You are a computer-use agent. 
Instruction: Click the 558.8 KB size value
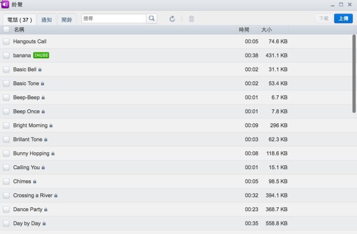click(x=276, y=224)
